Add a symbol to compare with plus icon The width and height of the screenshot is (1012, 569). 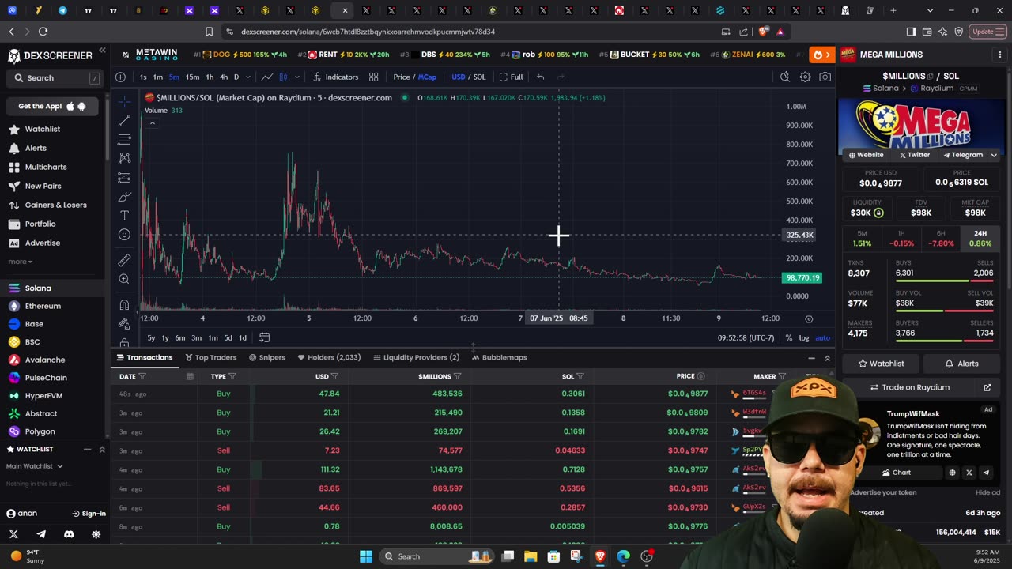pyautogui.click(x=120, y=77)
